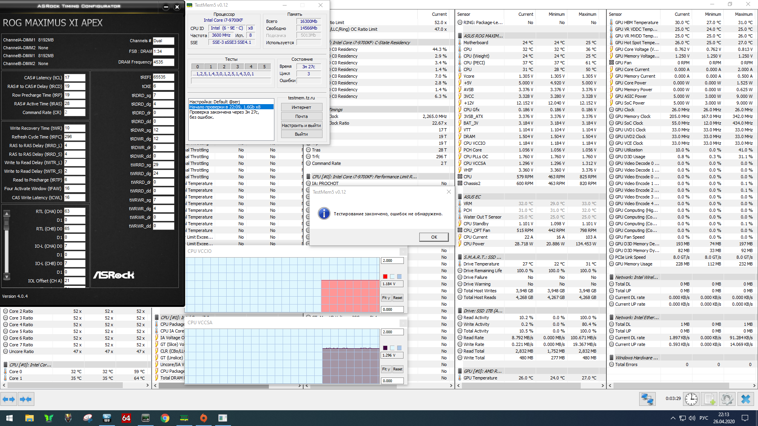Click the red line color swatch for CPU VCCIO
The width and height of the screenshot is (758, 426).
coord(385,277)
